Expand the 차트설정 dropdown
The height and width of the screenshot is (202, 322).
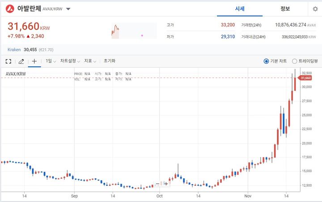point(70,61)
